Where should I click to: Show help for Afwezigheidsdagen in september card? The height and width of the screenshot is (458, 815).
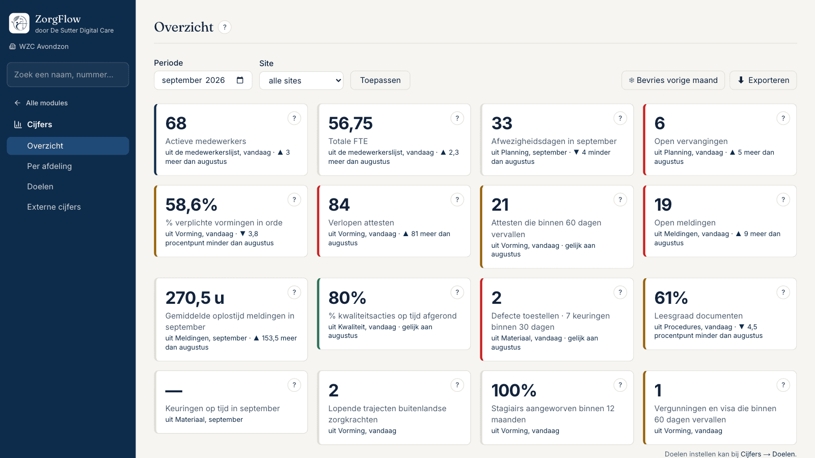(x=620, y=118)
